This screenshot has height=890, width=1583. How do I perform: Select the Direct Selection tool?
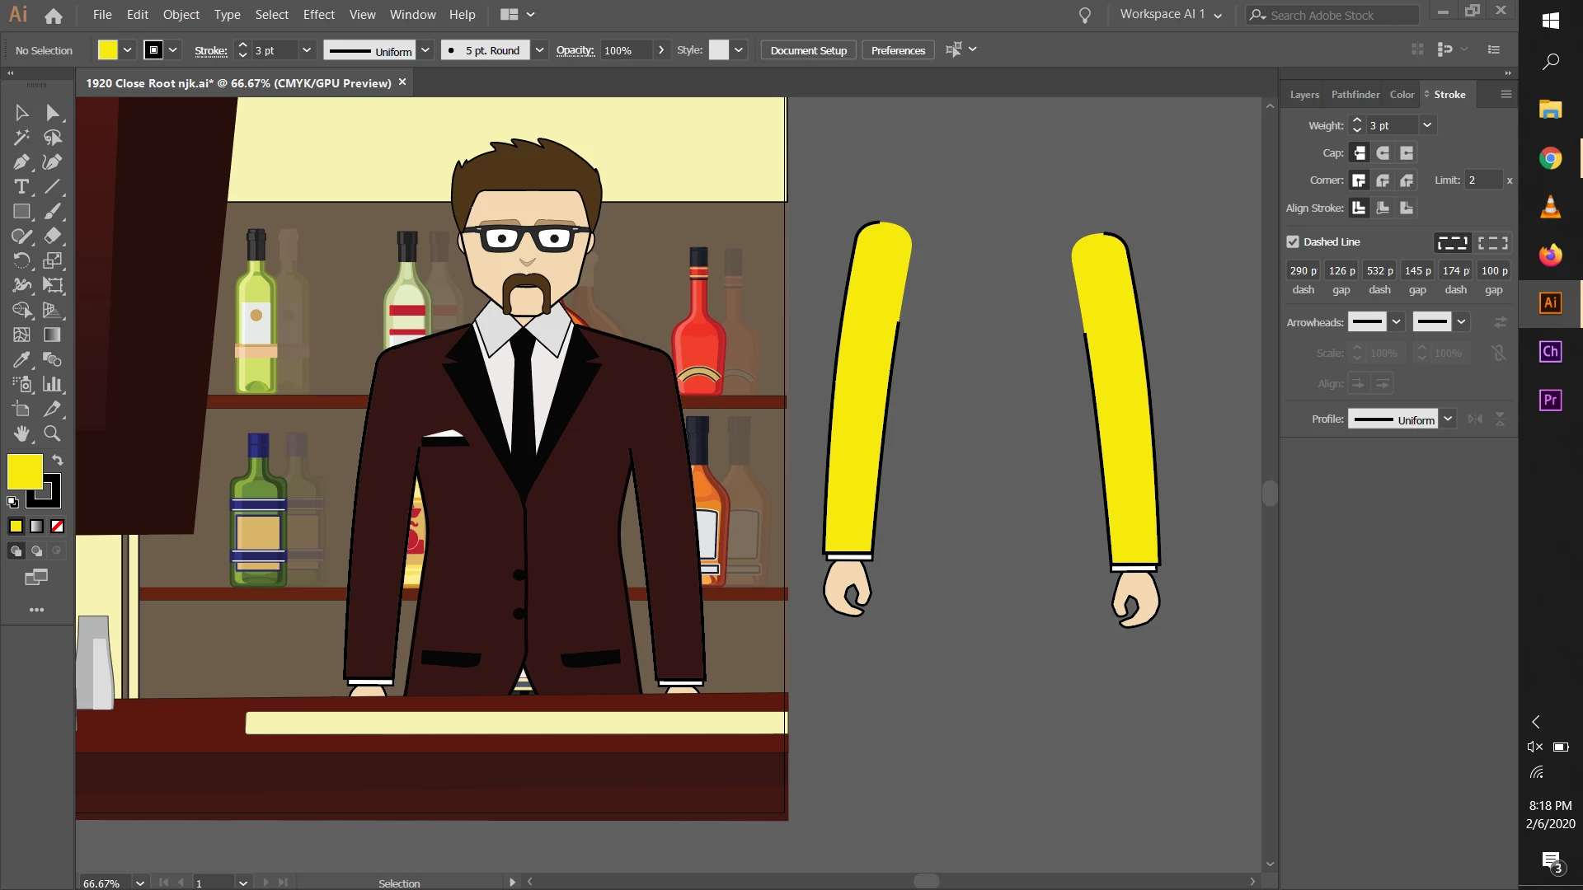click(x=53, y=113)
